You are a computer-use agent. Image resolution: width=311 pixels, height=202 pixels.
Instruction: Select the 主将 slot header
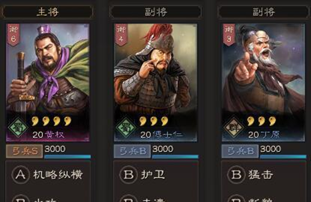[x=48, y=12]
